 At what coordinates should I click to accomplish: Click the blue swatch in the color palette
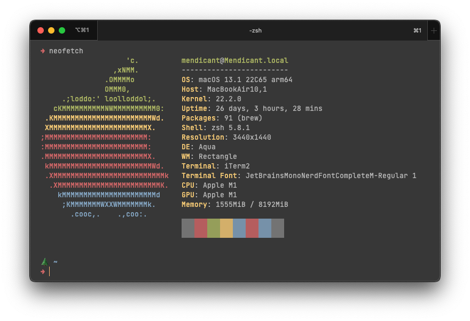(x=239, y=228)
